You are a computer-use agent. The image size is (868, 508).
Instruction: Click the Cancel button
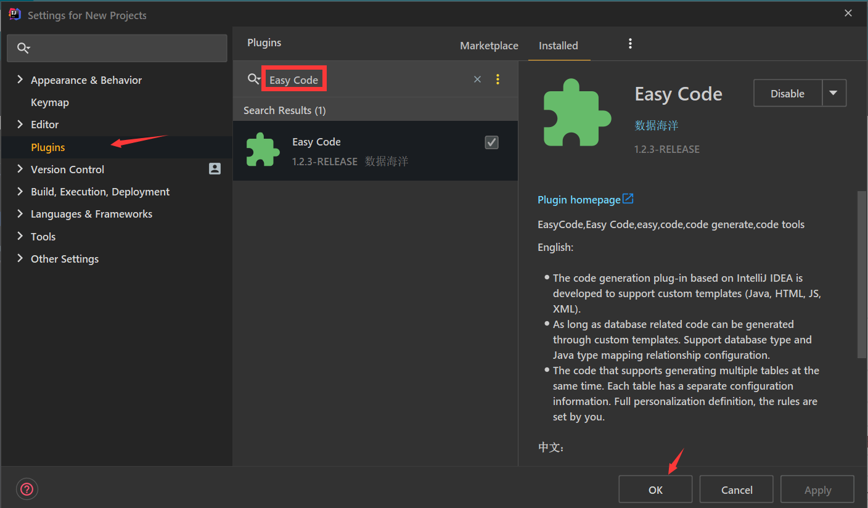737,490
